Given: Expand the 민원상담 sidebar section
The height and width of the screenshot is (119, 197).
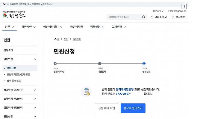Looking at the screenshot, I should pos(20,116).
